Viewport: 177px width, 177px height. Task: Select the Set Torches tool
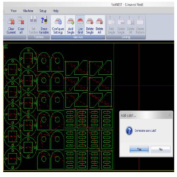tap(33, 25)
